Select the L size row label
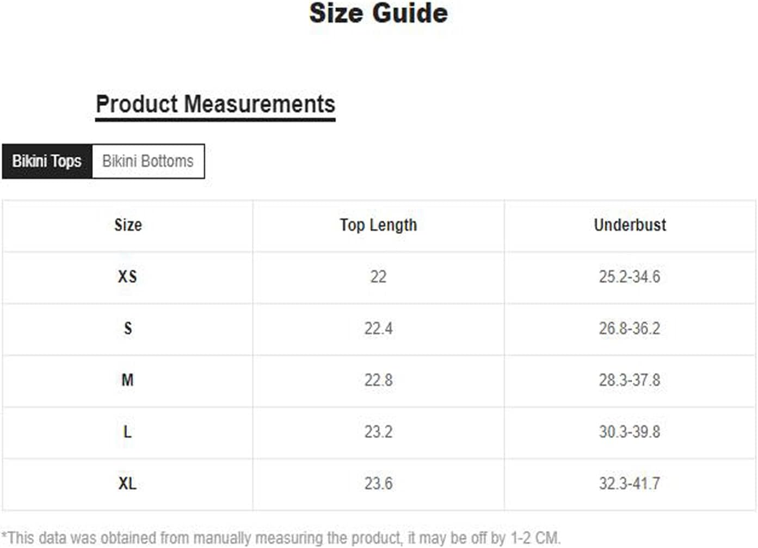 [x=128, y=432]
